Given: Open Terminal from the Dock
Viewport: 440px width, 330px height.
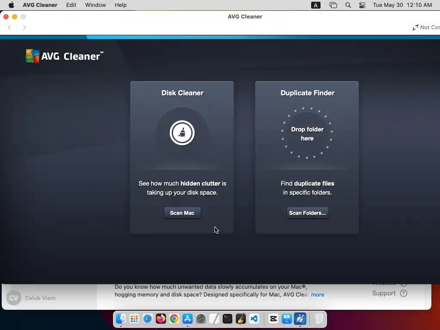Looking at the screenshot, I should click(228, 319).
